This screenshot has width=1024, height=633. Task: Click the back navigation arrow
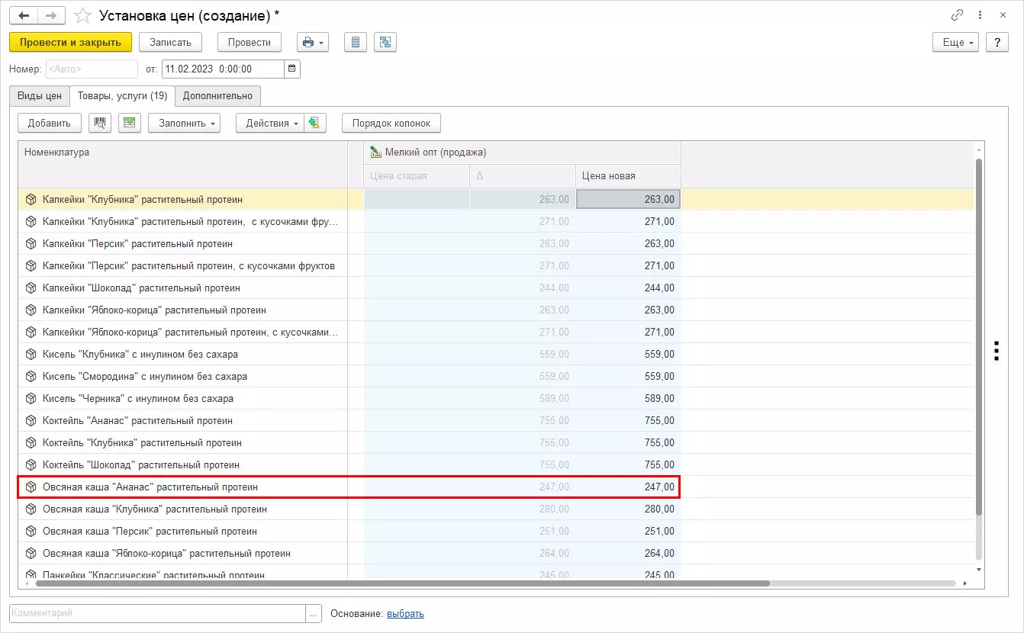point(23,15)
